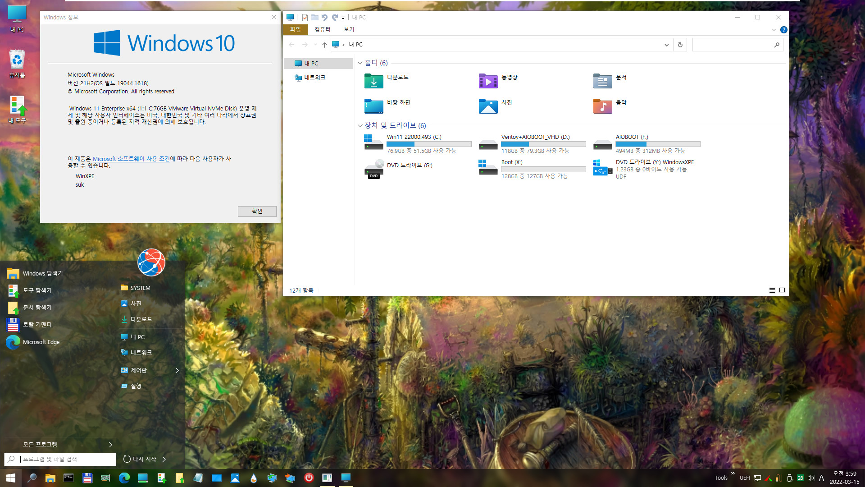
Task: Switch Explorer to details view icon
Action: click(x=772, y=290)
